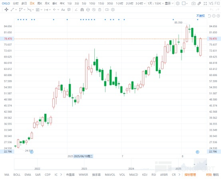
Task: Click the chart layout square icon
Action: (183, 3)
